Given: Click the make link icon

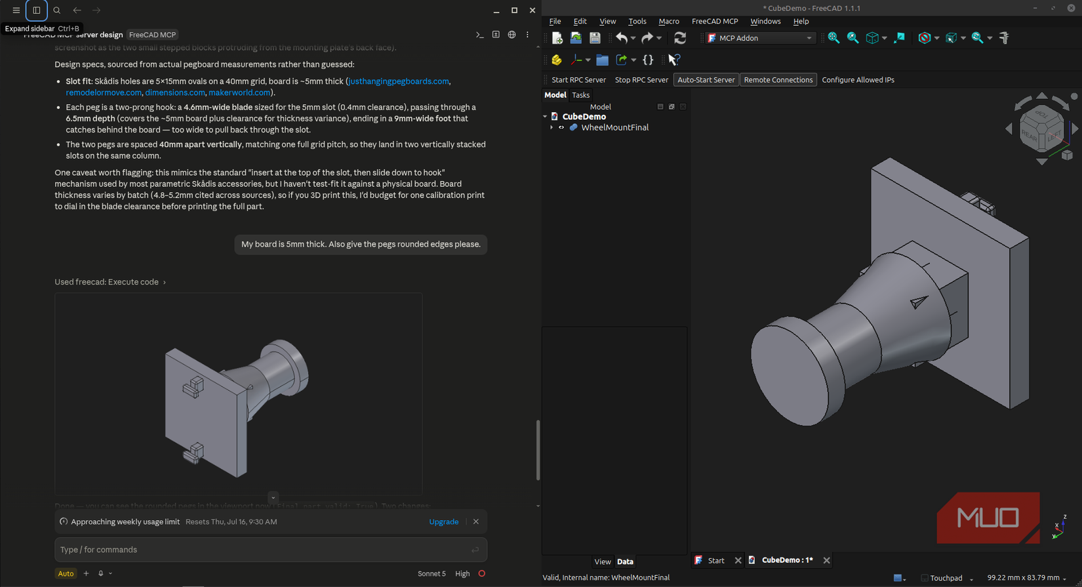Looking at the screenshot, I should (622, 60).
